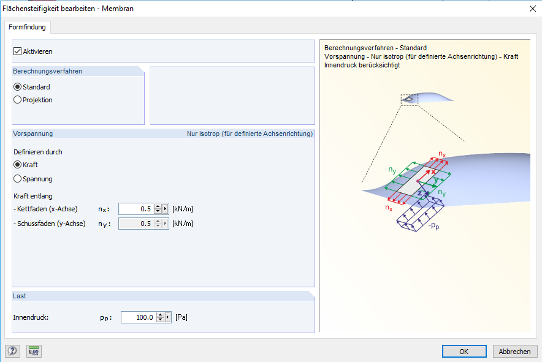Switch to the Formfindung tab
This screenshot has height=362, width=542.
click(27, 27)
